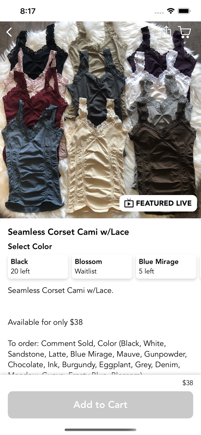Check the Wi-Fi status icon
Image resolution: width=201 pixels, height=435 pixels.
(x=171, y=11)
